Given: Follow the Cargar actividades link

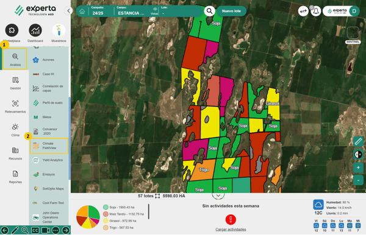Looking at the screenshot, I should pyautogui.click(x=231, y=230).
